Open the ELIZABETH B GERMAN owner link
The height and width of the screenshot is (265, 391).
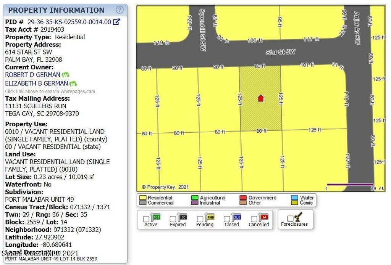tap(36, 83)
